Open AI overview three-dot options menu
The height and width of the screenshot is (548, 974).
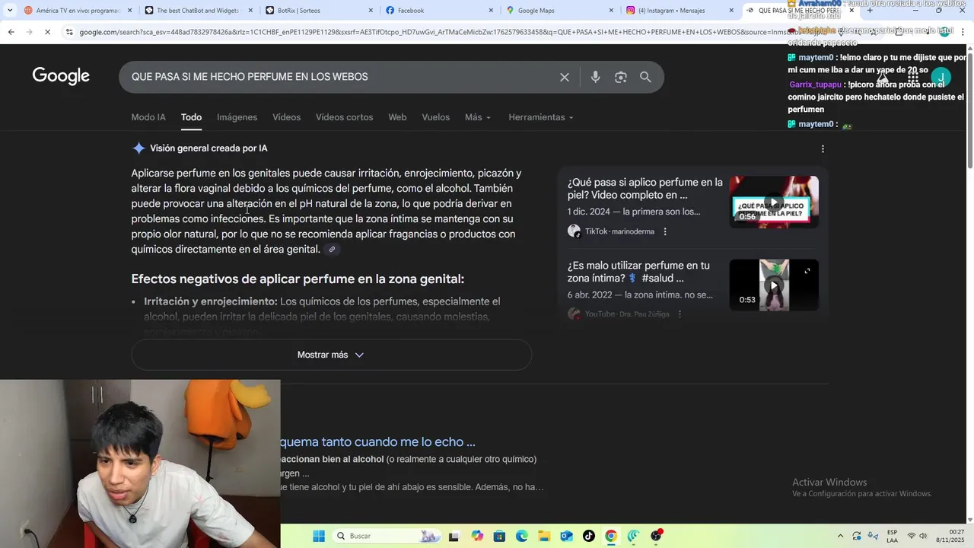823,149
